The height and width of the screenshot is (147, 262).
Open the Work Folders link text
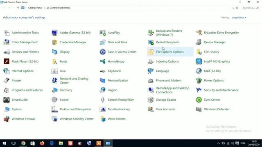(x=117, y=119)
